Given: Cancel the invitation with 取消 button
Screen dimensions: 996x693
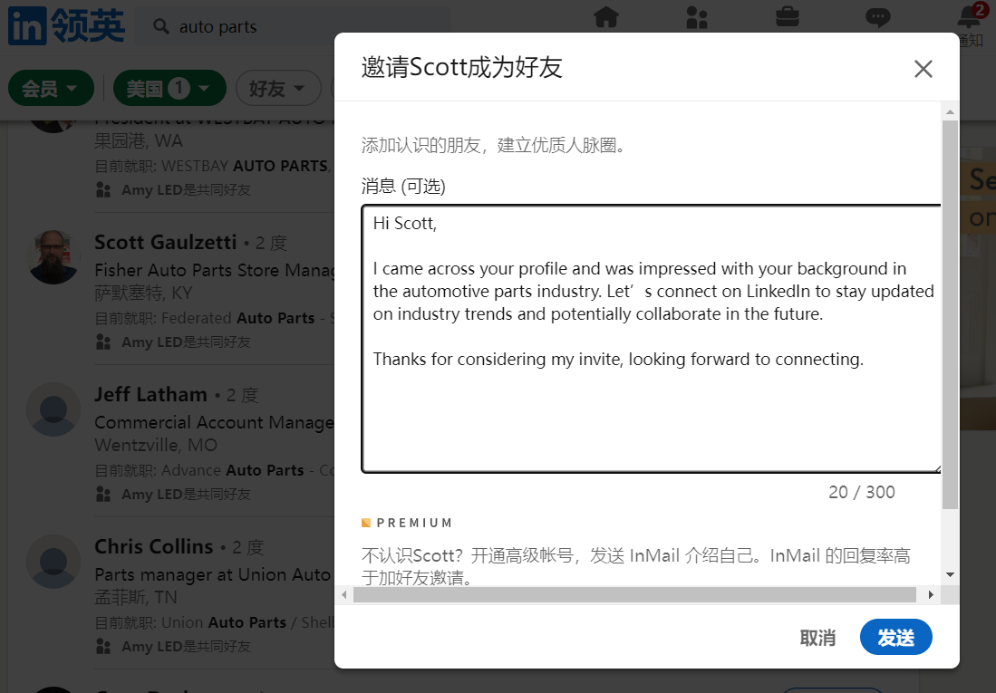Looking at the screenshot, I should pos(817,638).
